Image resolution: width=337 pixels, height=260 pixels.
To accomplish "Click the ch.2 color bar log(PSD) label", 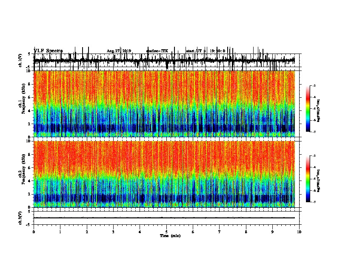I will (x=318, y=181).
